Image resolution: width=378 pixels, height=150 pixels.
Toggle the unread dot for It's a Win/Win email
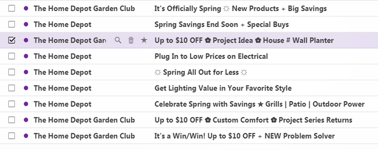pos(26,136)
